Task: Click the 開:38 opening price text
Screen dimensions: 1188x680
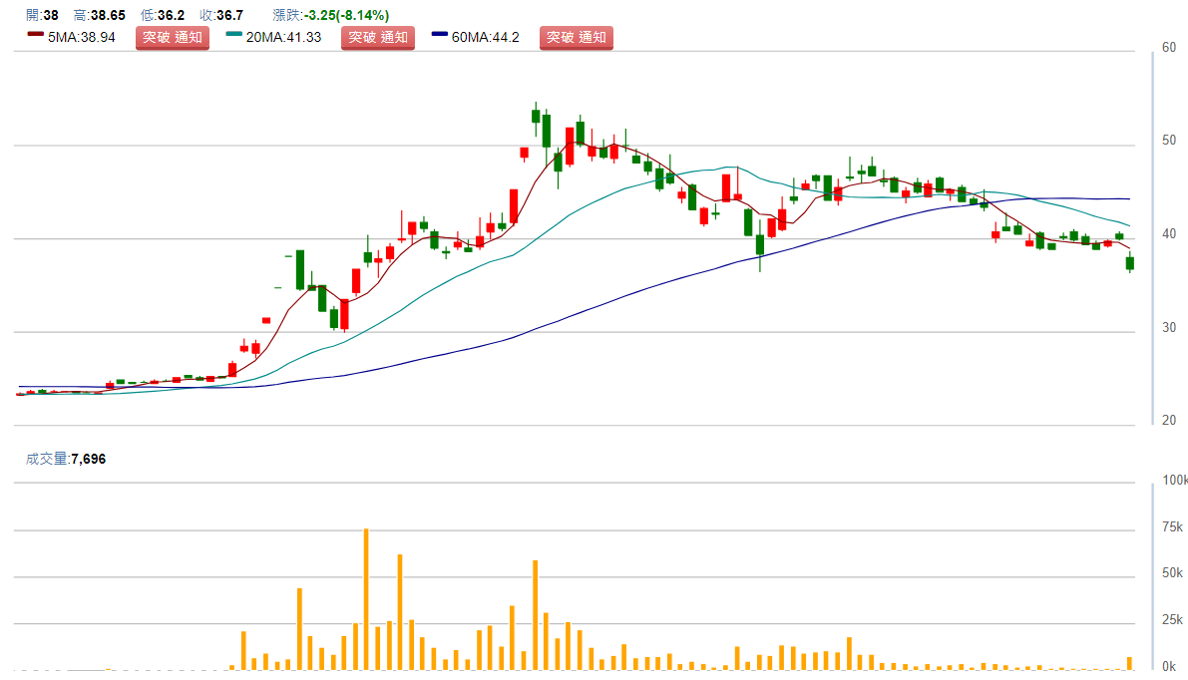Action: [43, 15]
